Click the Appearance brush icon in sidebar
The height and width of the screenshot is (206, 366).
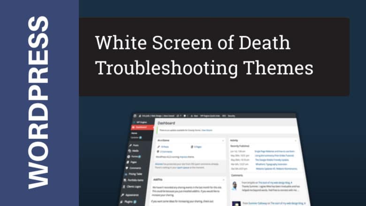pos(122,195)
